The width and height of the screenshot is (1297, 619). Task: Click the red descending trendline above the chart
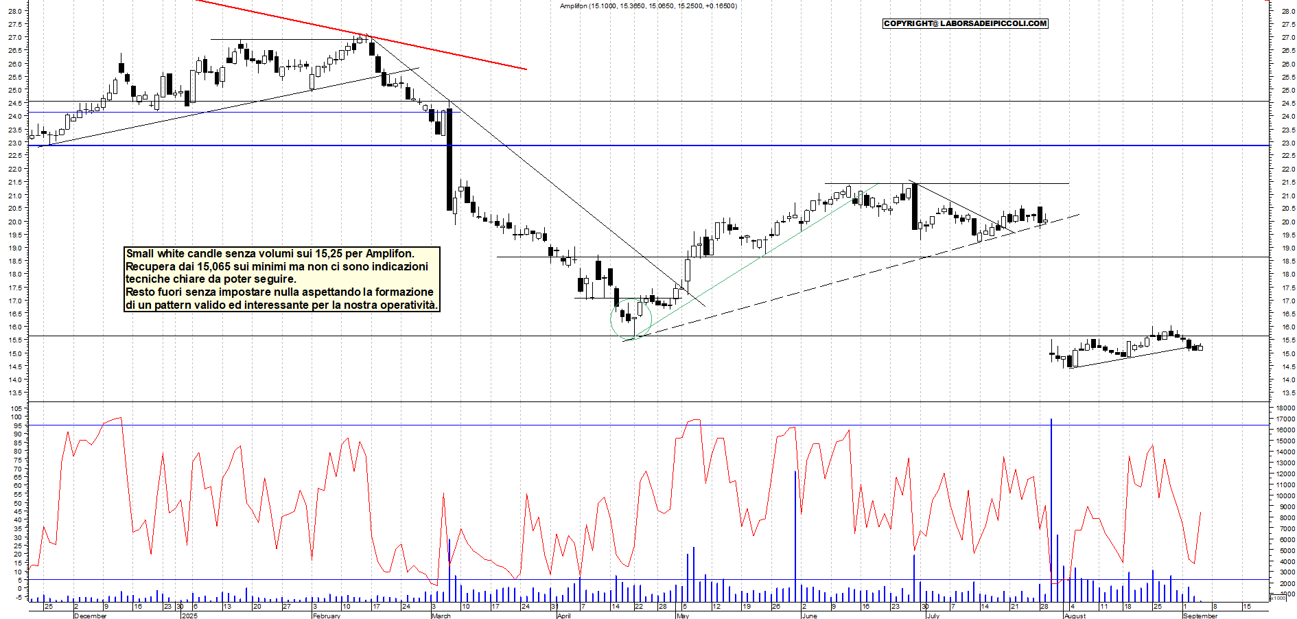(x=360, y=34)
